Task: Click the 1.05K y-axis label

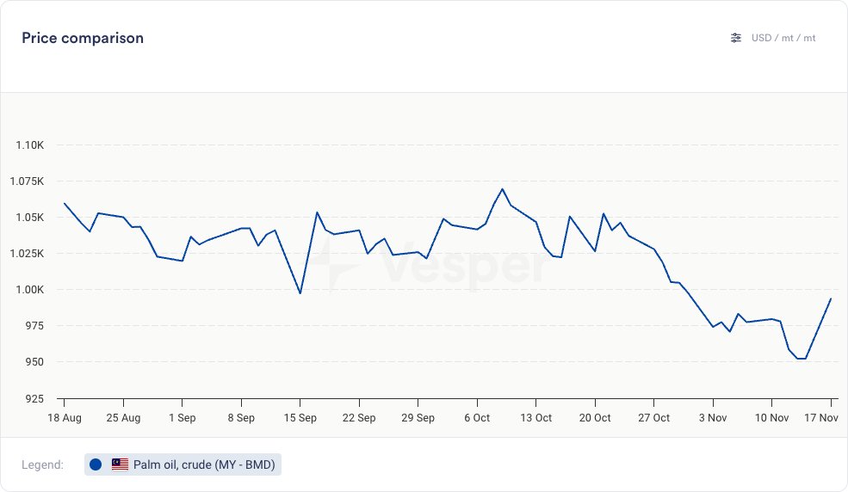Action: 30,218
